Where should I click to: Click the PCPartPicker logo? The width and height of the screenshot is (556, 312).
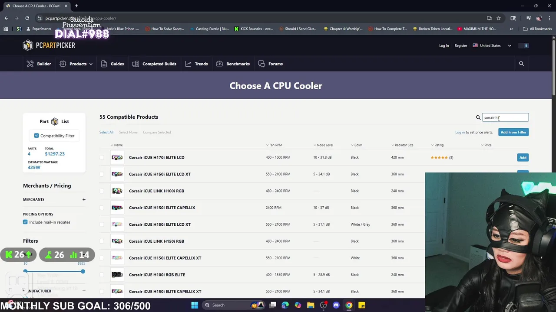(49, 45)
